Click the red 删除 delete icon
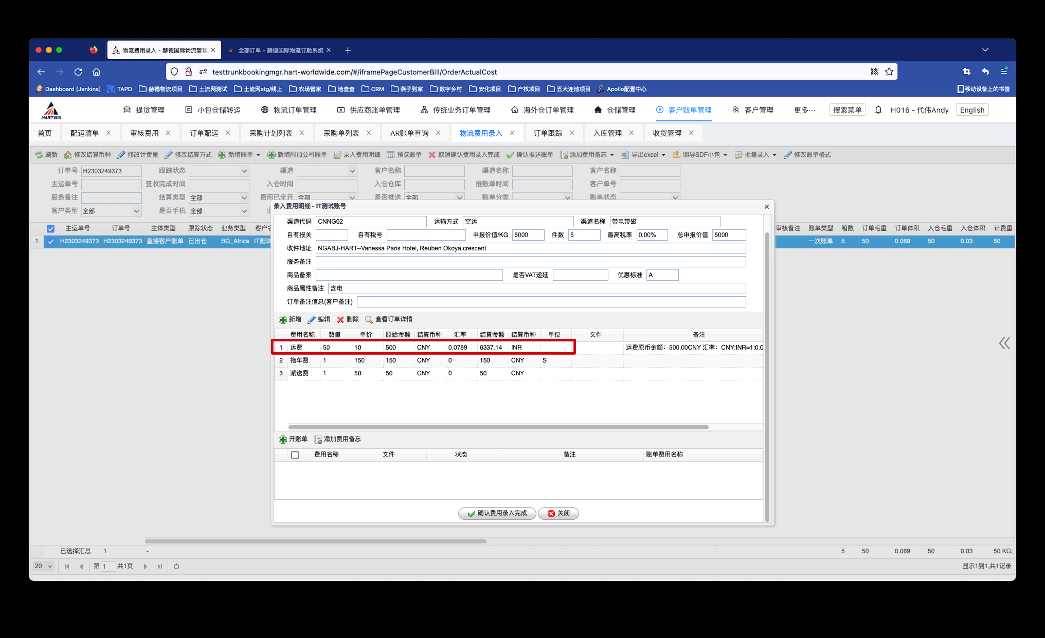Screen dimensions: 1045x638 [340, 319]
